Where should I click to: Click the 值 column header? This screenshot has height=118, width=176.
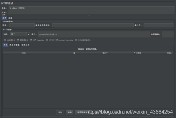pyautogui.click(x=74, y=53)
